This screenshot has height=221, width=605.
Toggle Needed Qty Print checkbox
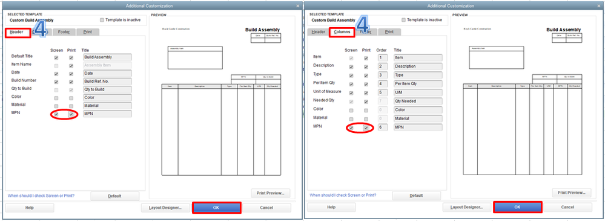pyautogui.click(x=366, y=101)
